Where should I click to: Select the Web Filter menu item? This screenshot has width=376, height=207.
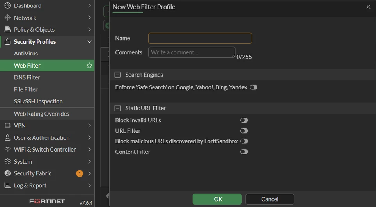pyautogui.click(x=47, y=66)
